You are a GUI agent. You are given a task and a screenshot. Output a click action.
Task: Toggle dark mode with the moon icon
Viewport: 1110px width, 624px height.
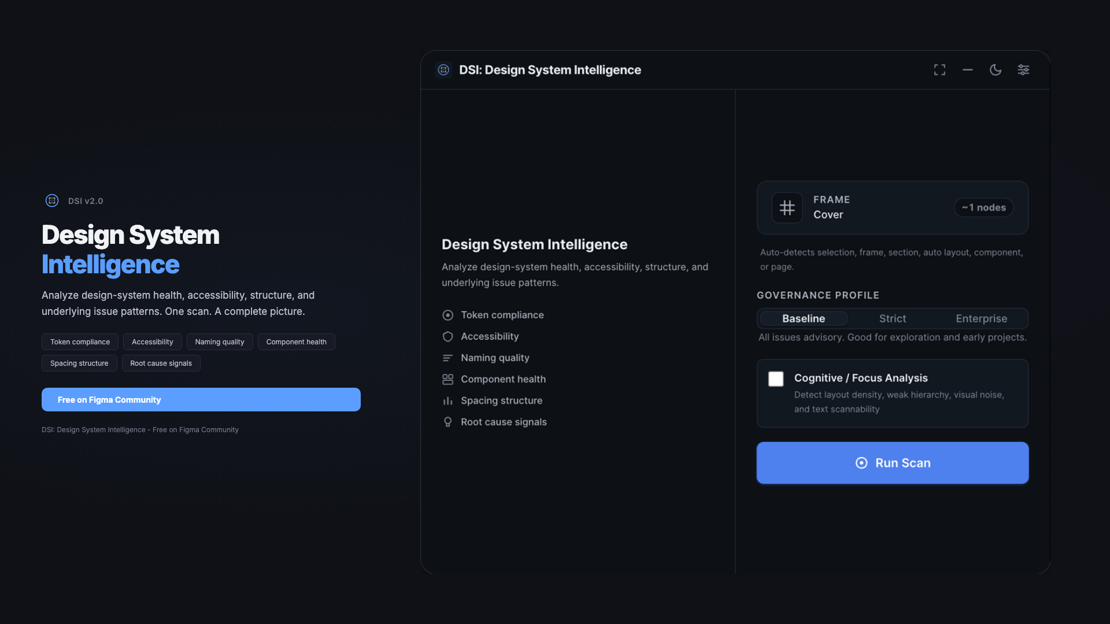click(x=996, y=69)
